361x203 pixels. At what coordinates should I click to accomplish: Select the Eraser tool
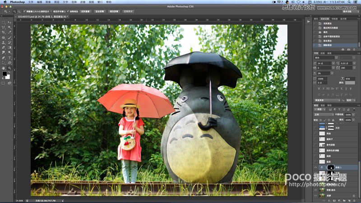pos(4,48)
